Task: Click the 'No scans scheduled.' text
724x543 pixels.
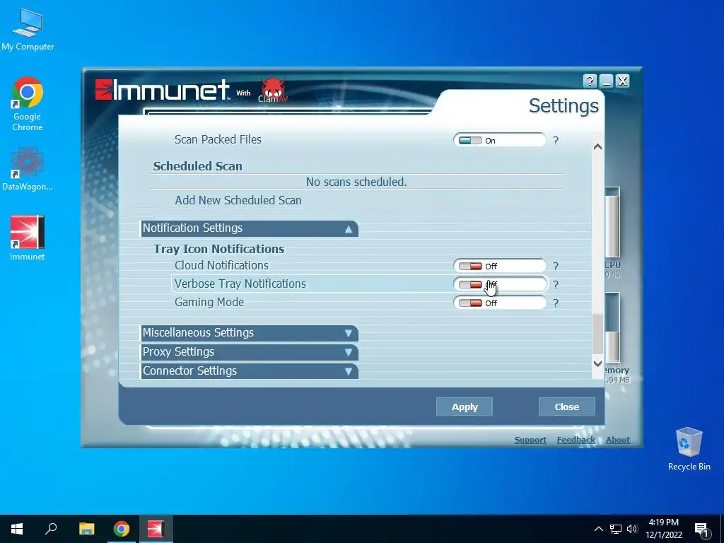Action: (356, 182)
